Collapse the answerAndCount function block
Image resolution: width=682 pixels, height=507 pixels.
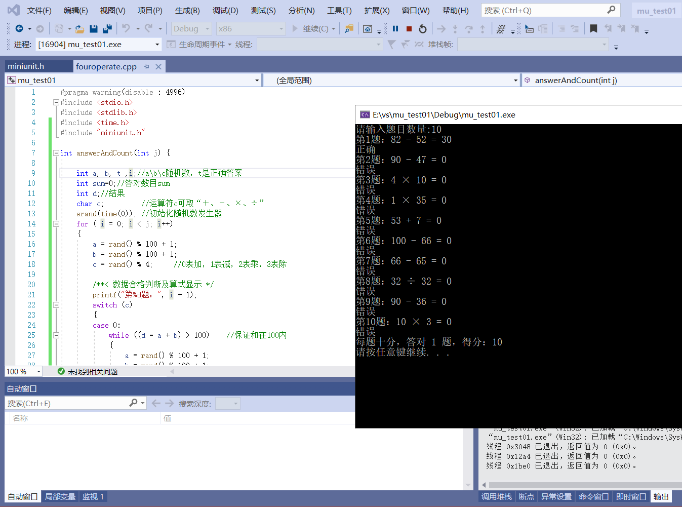coord(56,153)
